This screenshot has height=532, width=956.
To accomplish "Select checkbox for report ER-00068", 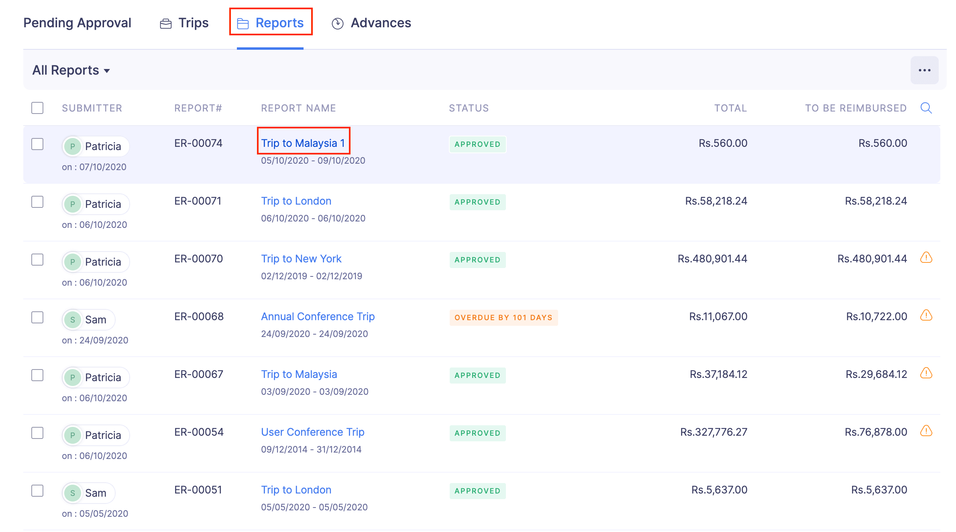I will click(37, 317).
